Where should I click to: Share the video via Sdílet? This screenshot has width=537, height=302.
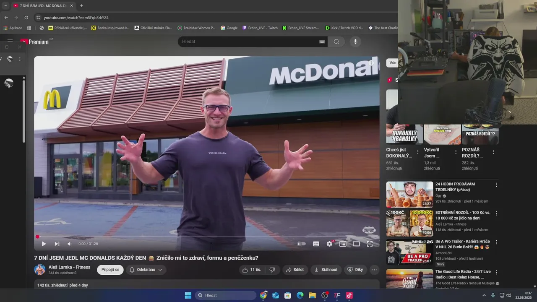click(295, 270)
